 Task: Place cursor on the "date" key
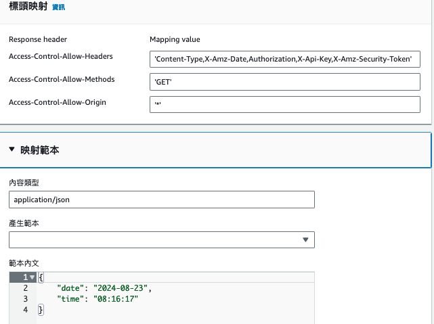(70, 288)
